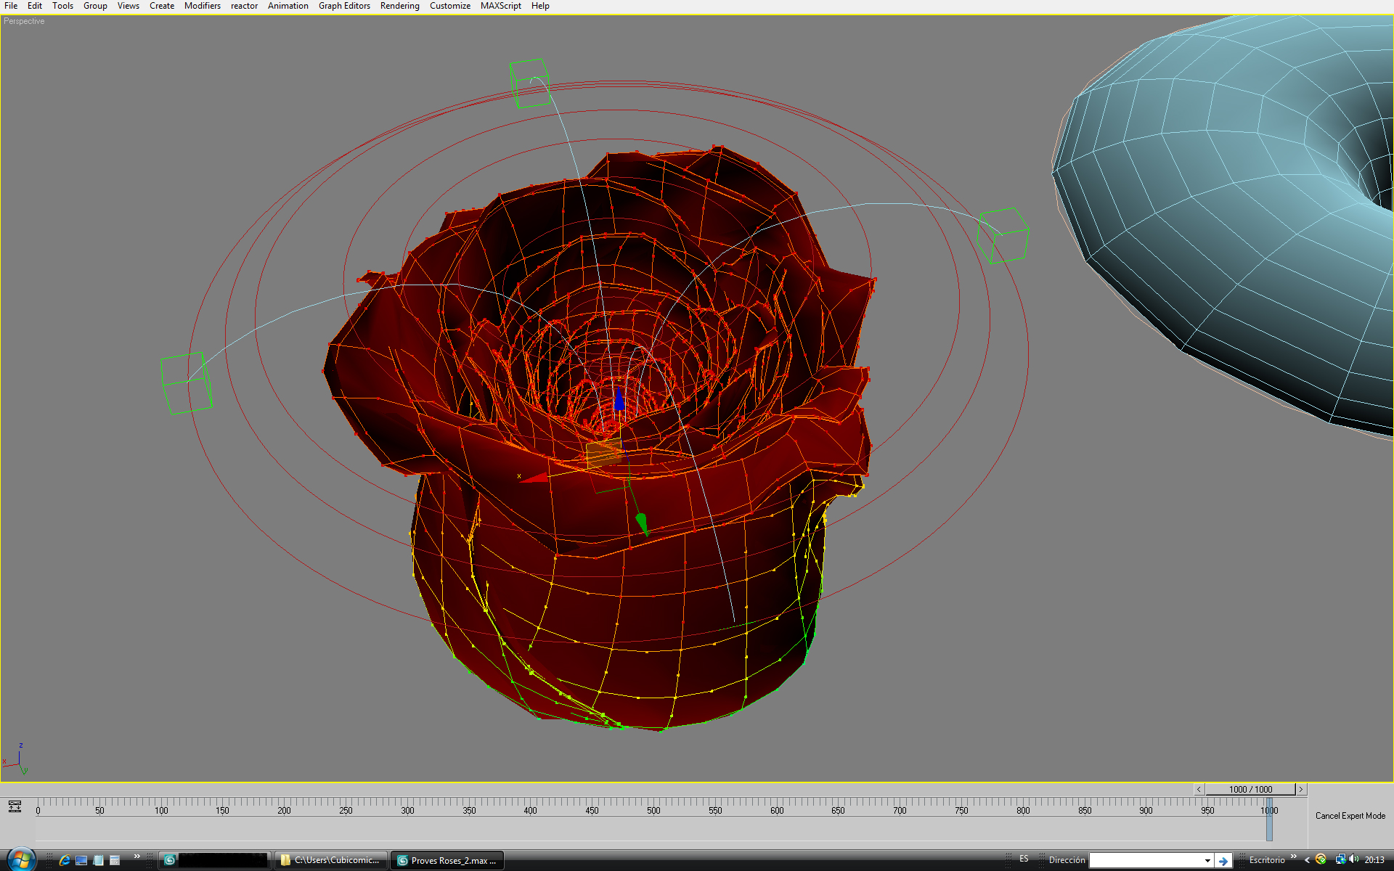Switch to Proves Roses_2.max taskbar window
Screen dimensions: 1394x871
[447, 860]
